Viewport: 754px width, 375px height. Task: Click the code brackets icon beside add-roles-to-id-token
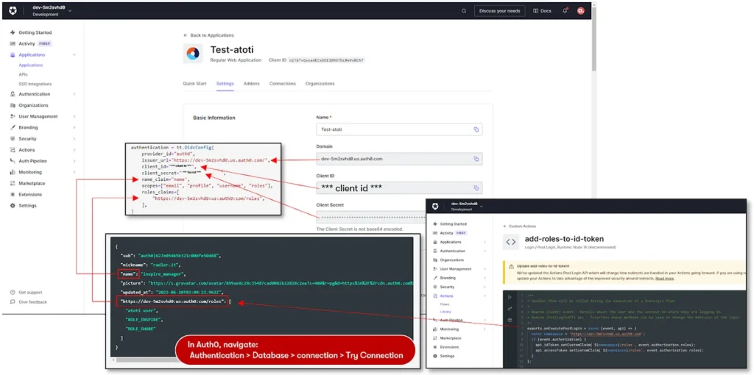pyautogui.click(x=511, y=243)
